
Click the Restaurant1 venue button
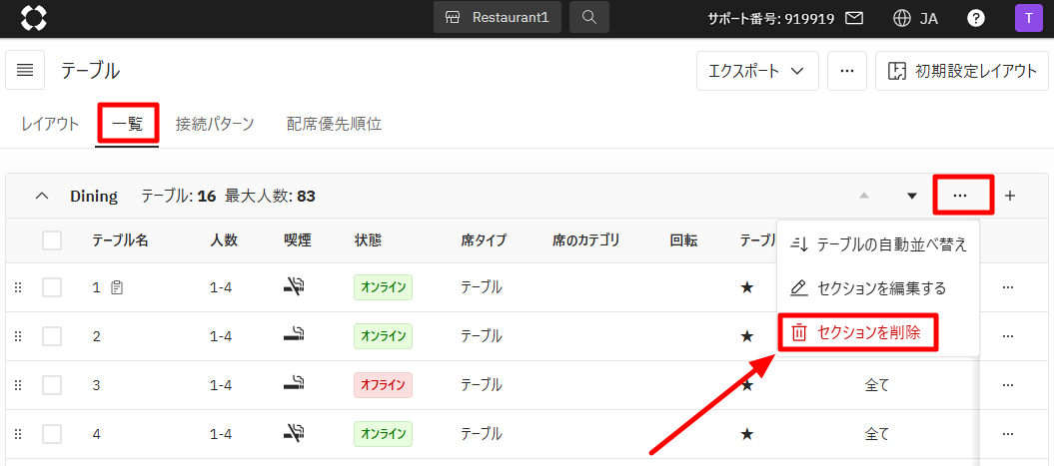pyautogui.click(x=497, y=17)
